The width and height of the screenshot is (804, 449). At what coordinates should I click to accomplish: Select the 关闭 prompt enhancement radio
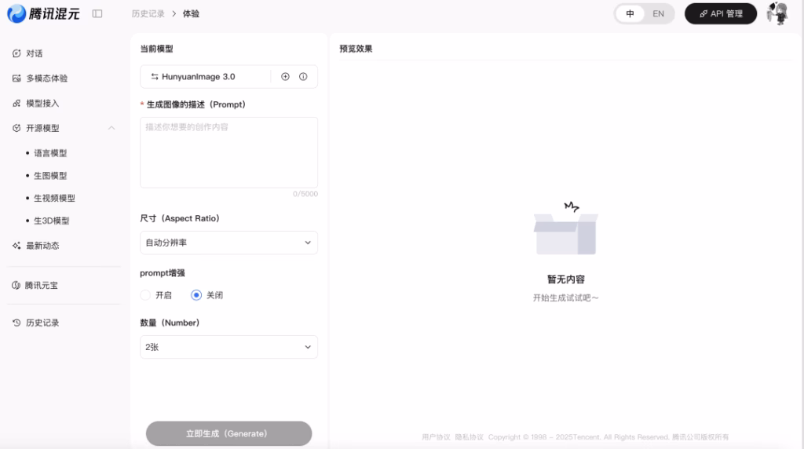(x=196, y=295)
